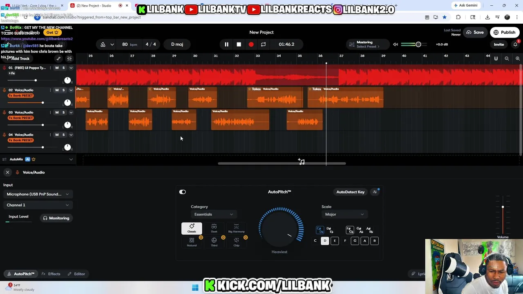Expand the AutoMix section
Screen dimensions: 523x294
pos(71,159)
